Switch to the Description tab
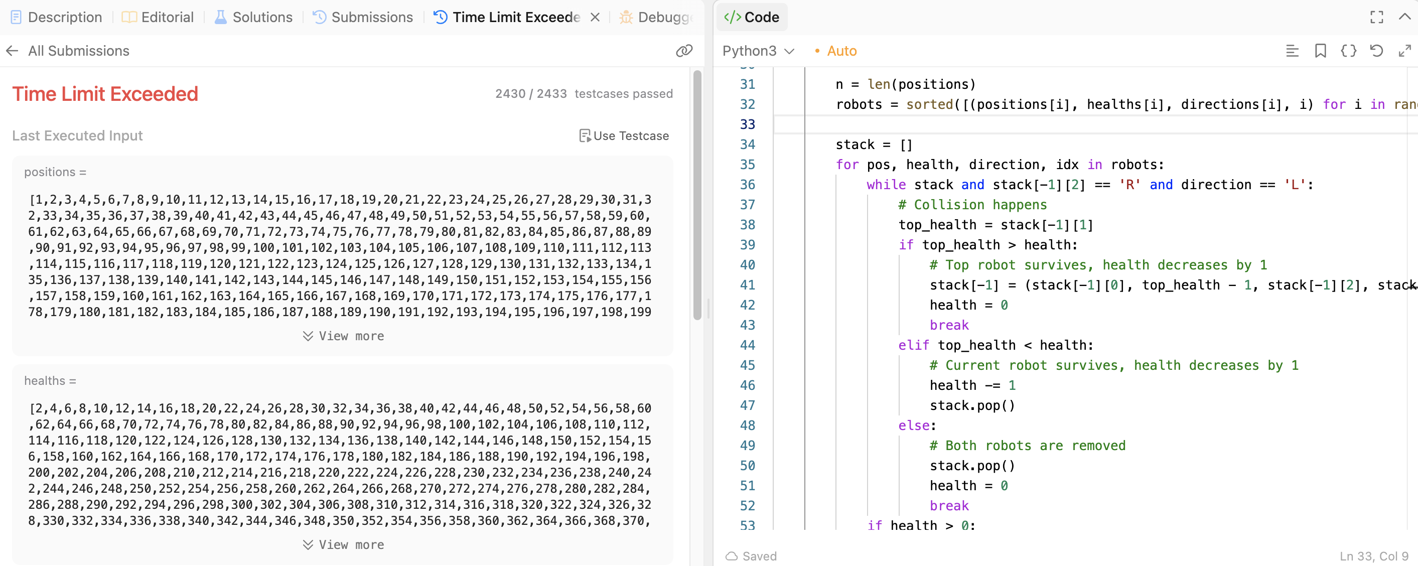 pyautogui.click(x=57, y=17)
